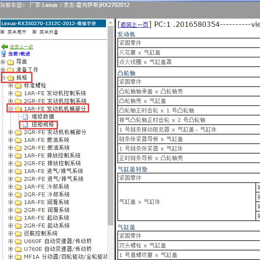Click the 菜单展开 list icon
Image resolution: width=260 pixels, height=260 pixels.
point(3,32)
